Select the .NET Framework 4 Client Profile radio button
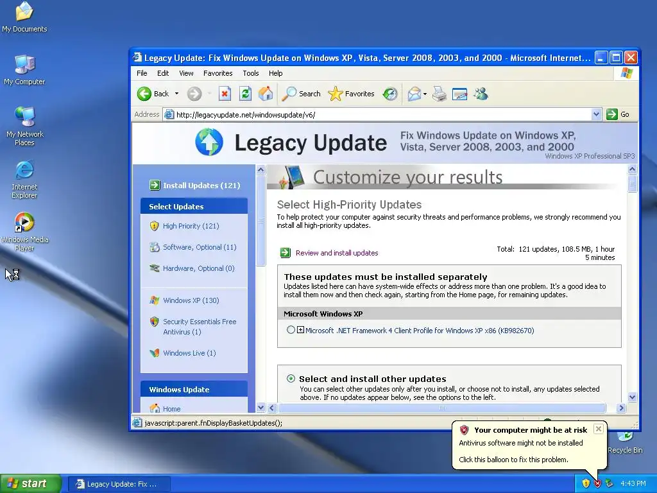Viewport: 657px width, 493px height. [291, 330]
